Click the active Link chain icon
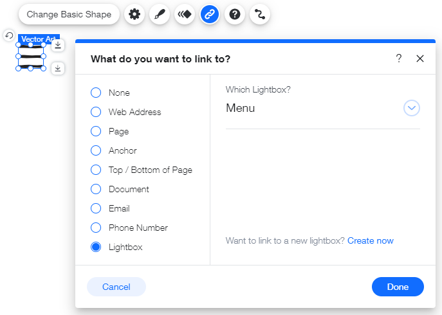This screenshot has width=442, height=315. pos(210,14)
